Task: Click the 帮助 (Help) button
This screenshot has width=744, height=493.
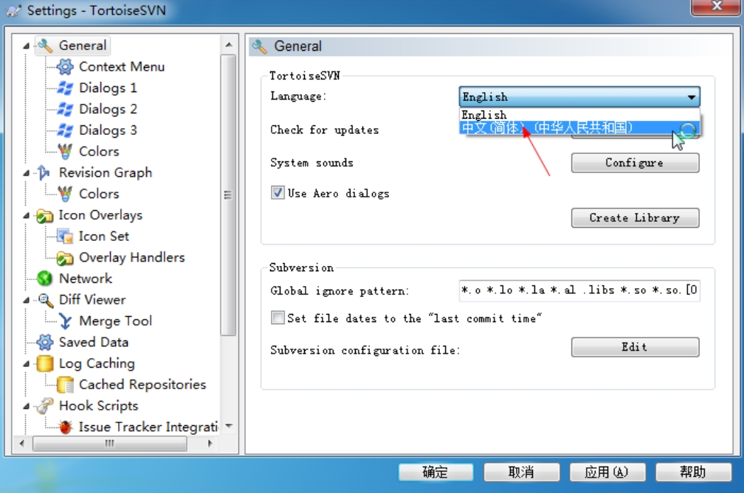Action: pos(693,472)
